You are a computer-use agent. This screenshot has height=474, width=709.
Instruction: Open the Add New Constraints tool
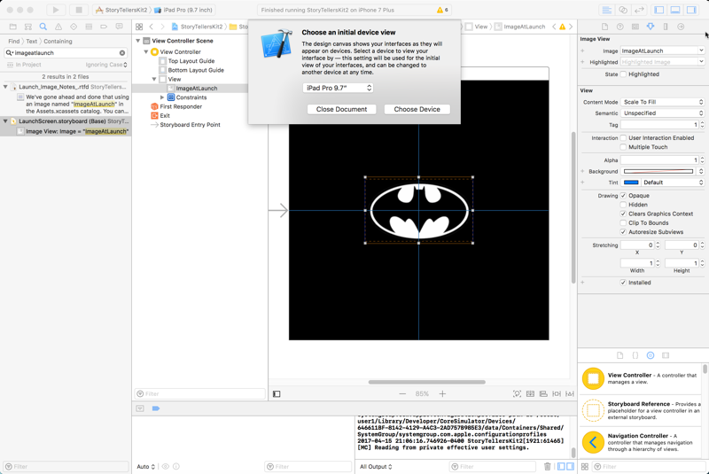coord(557,394)
